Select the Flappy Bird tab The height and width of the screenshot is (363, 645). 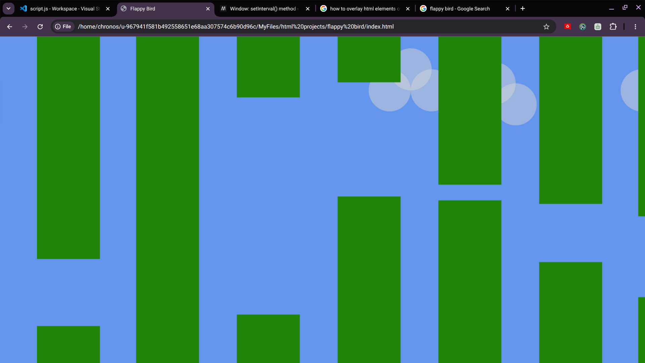tap(166, 9)
